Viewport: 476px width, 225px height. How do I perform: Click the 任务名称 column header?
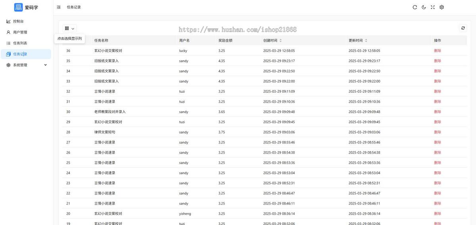(x=101, y=40)
